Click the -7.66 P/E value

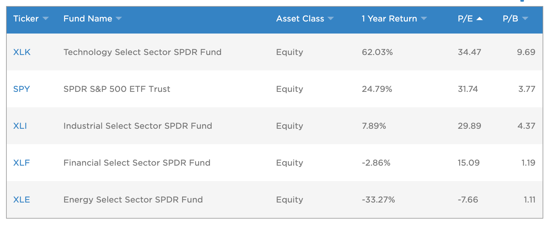click(x=468, y=200)
